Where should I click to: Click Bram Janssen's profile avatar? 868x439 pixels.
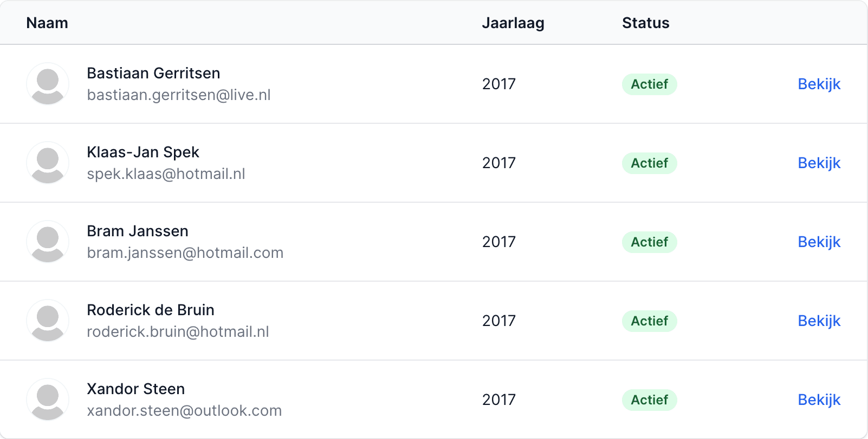click(x=48, y=242)
